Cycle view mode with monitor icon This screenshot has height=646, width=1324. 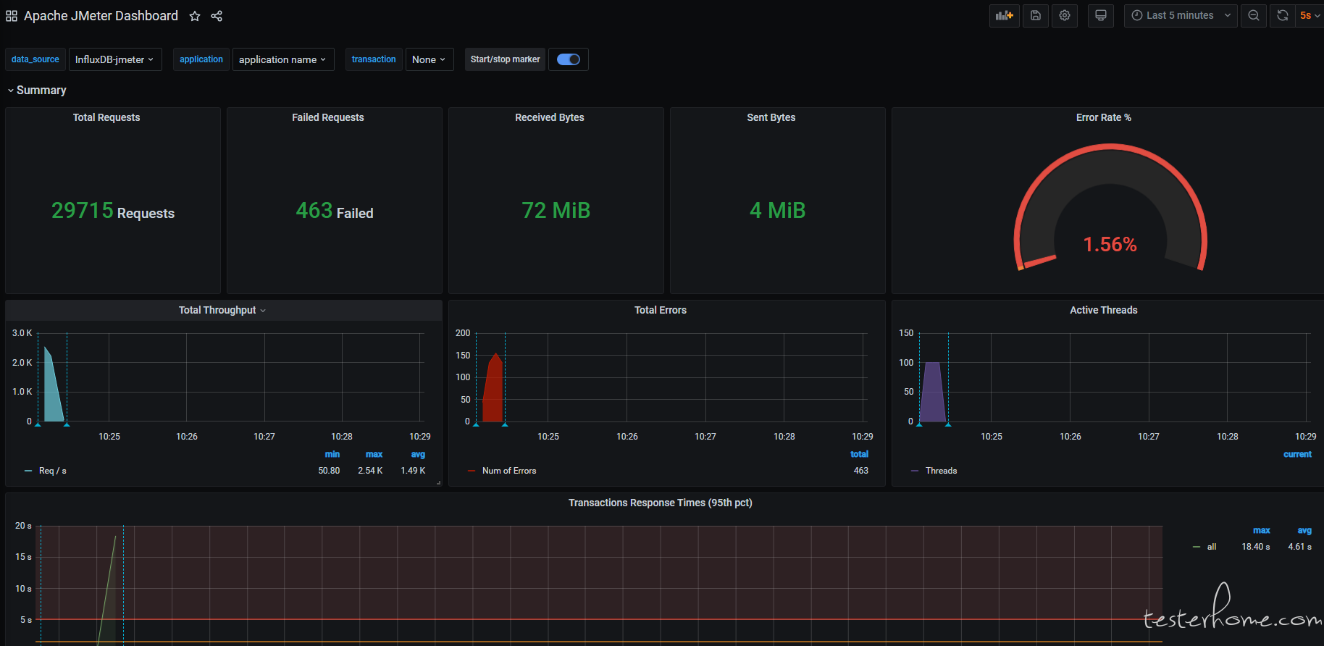(x=1101, y=15)
